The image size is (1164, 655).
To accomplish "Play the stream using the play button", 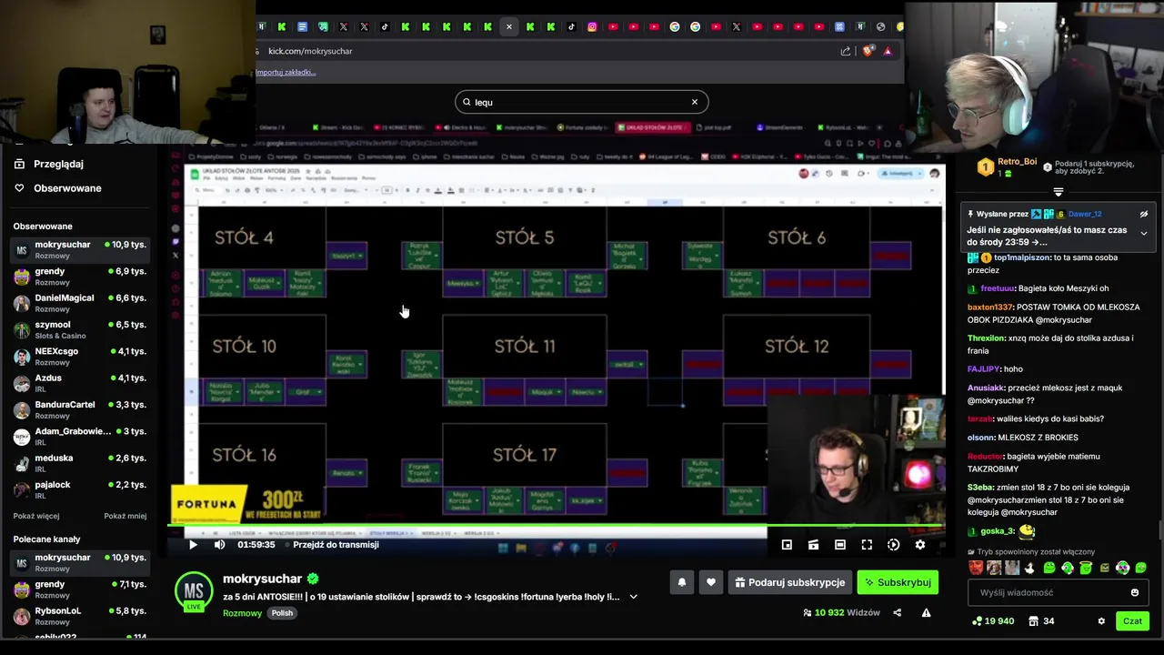I will 193,544.
